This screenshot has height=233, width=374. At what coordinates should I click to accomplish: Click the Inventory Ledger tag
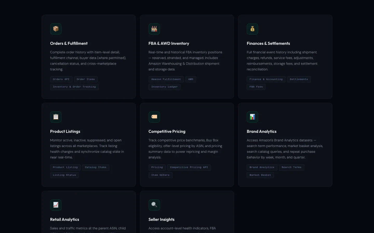[164, 87]
